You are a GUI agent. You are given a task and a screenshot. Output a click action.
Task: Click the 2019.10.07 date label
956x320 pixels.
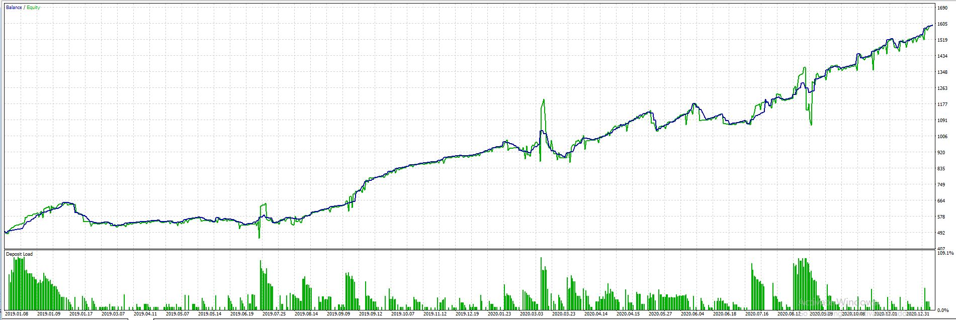[x=402, y=314]
